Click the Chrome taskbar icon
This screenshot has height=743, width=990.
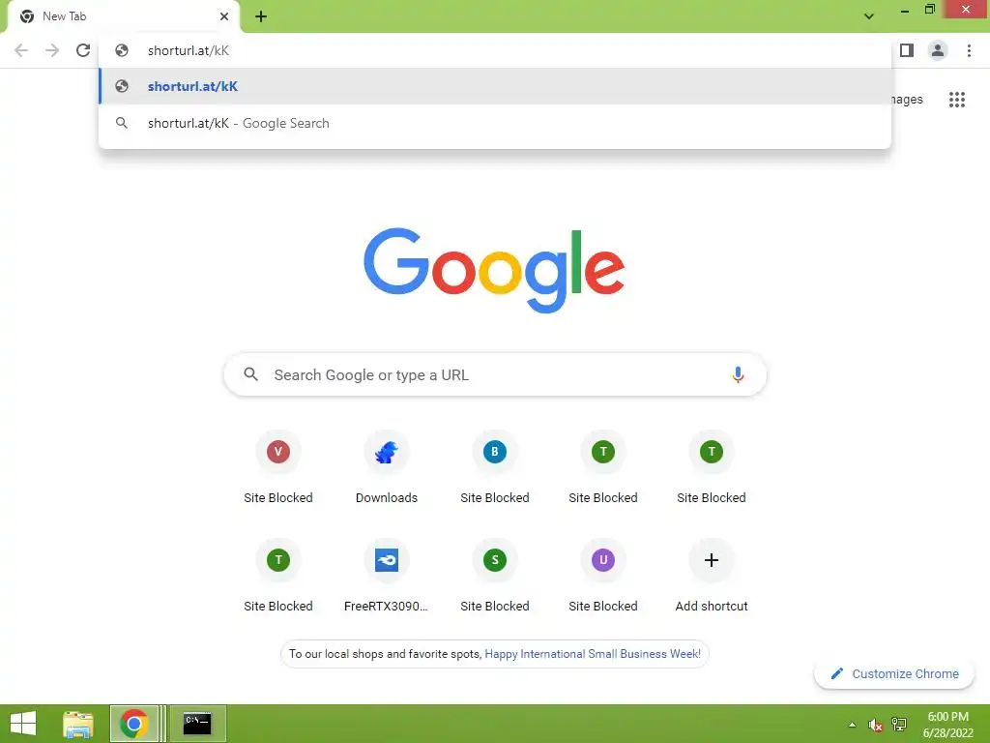(x=133, y=724)
